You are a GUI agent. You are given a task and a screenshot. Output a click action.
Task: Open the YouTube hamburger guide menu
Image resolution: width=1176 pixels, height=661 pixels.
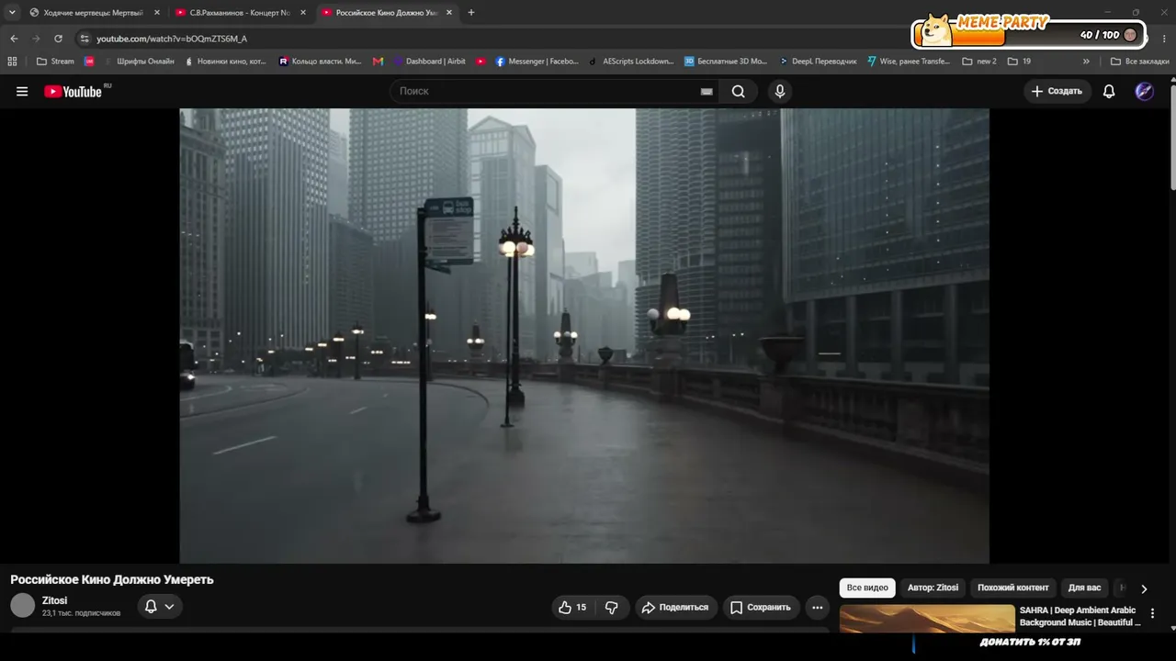pos(22,91)
